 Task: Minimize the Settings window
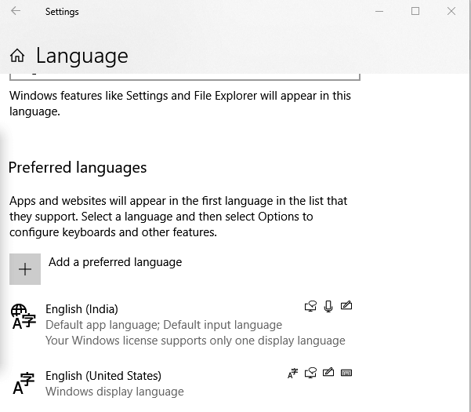point(379,12)
